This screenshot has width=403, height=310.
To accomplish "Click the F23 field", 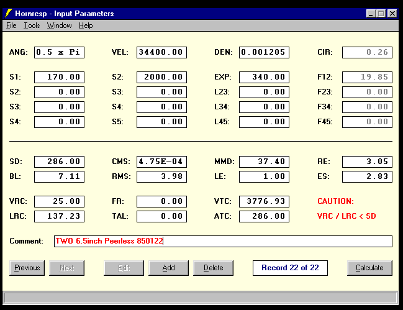I will pyautogui.click(x=367, y=92).
